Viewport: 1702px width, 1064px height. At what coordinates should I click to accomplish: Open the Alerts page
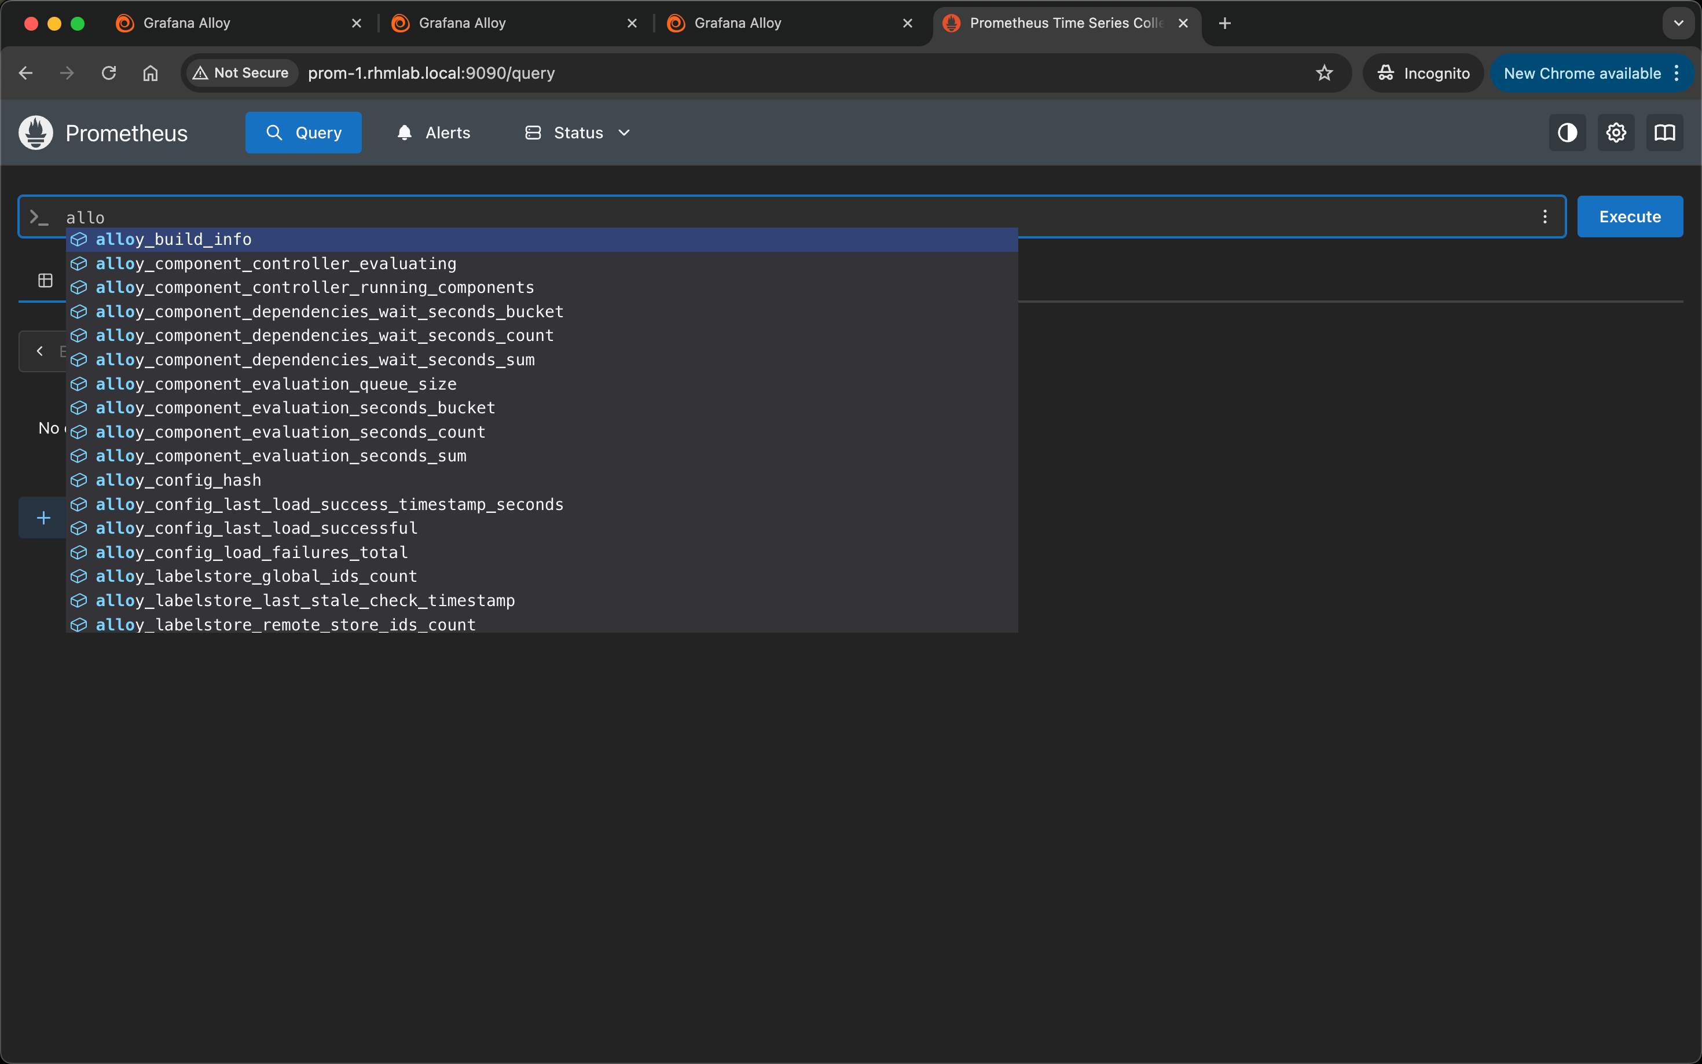[434, 133]
